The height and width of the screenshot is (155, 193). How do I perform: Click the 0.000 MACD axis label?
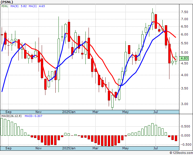click(x=186, y=135)
